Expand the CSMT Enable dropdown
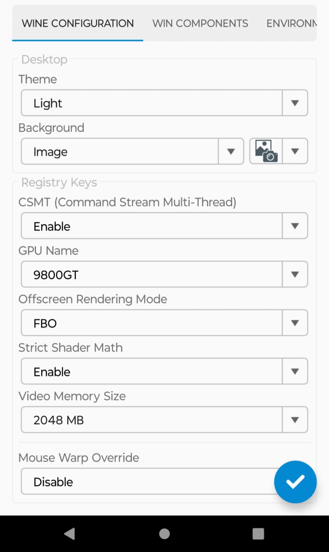The height and width of the screenshot is (552, 329). pyautogui.click(x=152, y=226)
